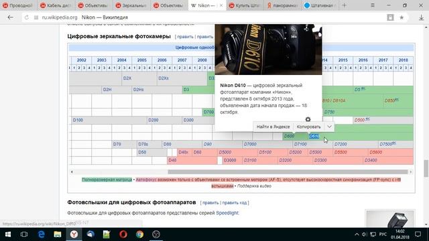Go back with the browser back arrow
429x241 pixels.
pyautogui.click(x=11, y=17)
